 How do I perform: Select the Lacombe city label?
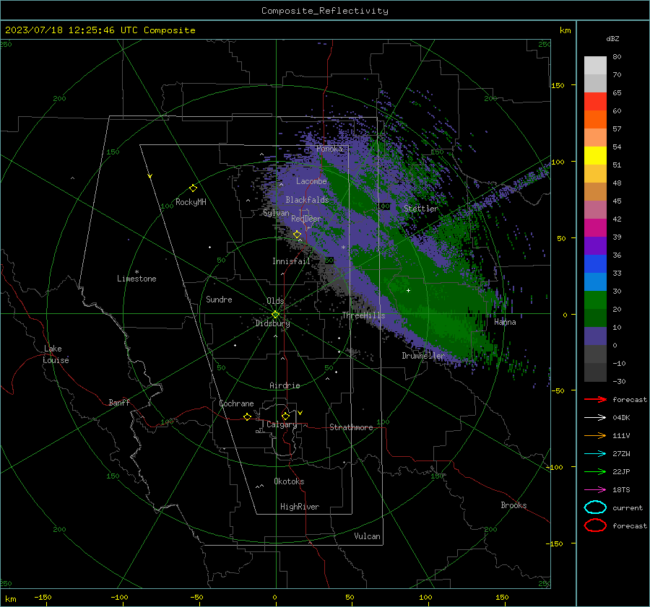pos(311,181)
